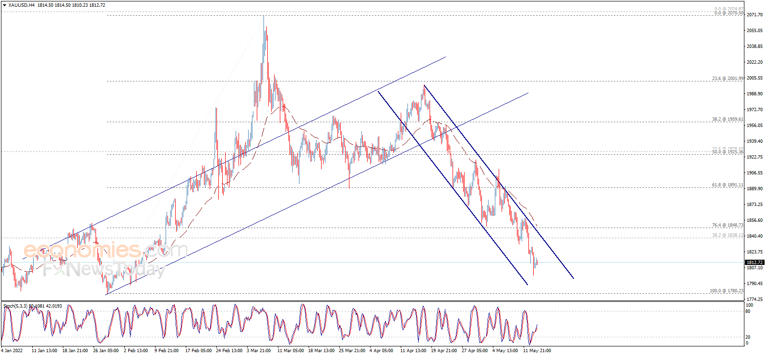Click the 11 May 21:00 time axis label
766x356 pixels.
537,351
